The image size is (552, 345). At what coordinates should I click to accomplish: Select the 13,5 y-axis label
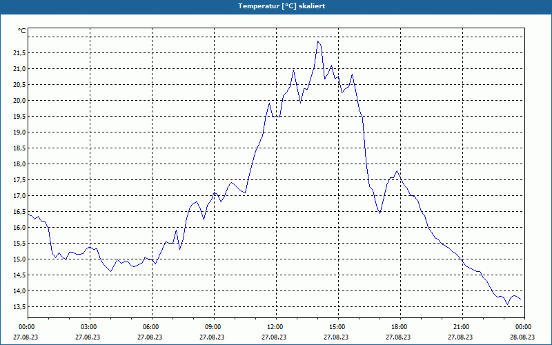tap(19, 306)
